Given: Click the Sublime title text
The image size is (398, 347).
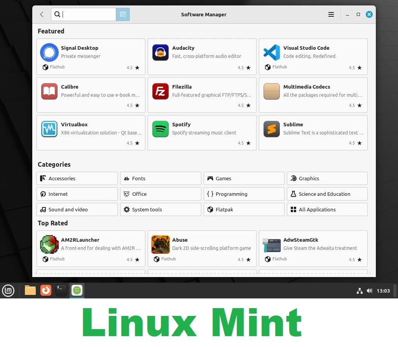Looking at the screenshot, I should point(293,124).
